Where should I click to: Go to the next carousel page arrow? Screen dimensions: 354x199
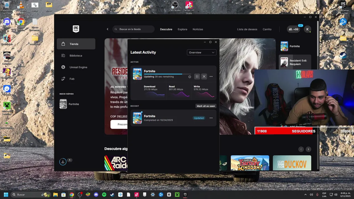[308, 149]
